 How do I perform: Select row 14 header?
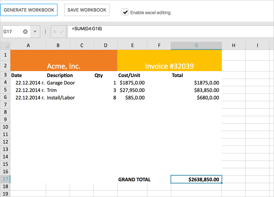pos(5,157)
